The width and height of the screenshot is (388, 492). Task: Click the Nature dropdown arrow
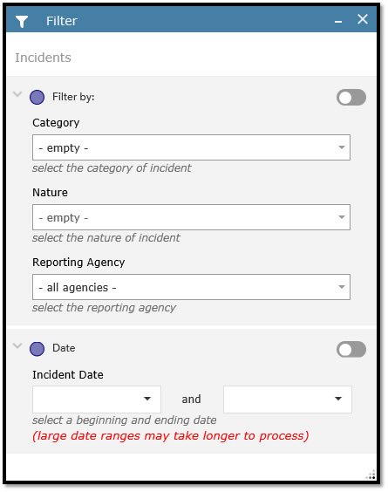click(x=342, y=217)
